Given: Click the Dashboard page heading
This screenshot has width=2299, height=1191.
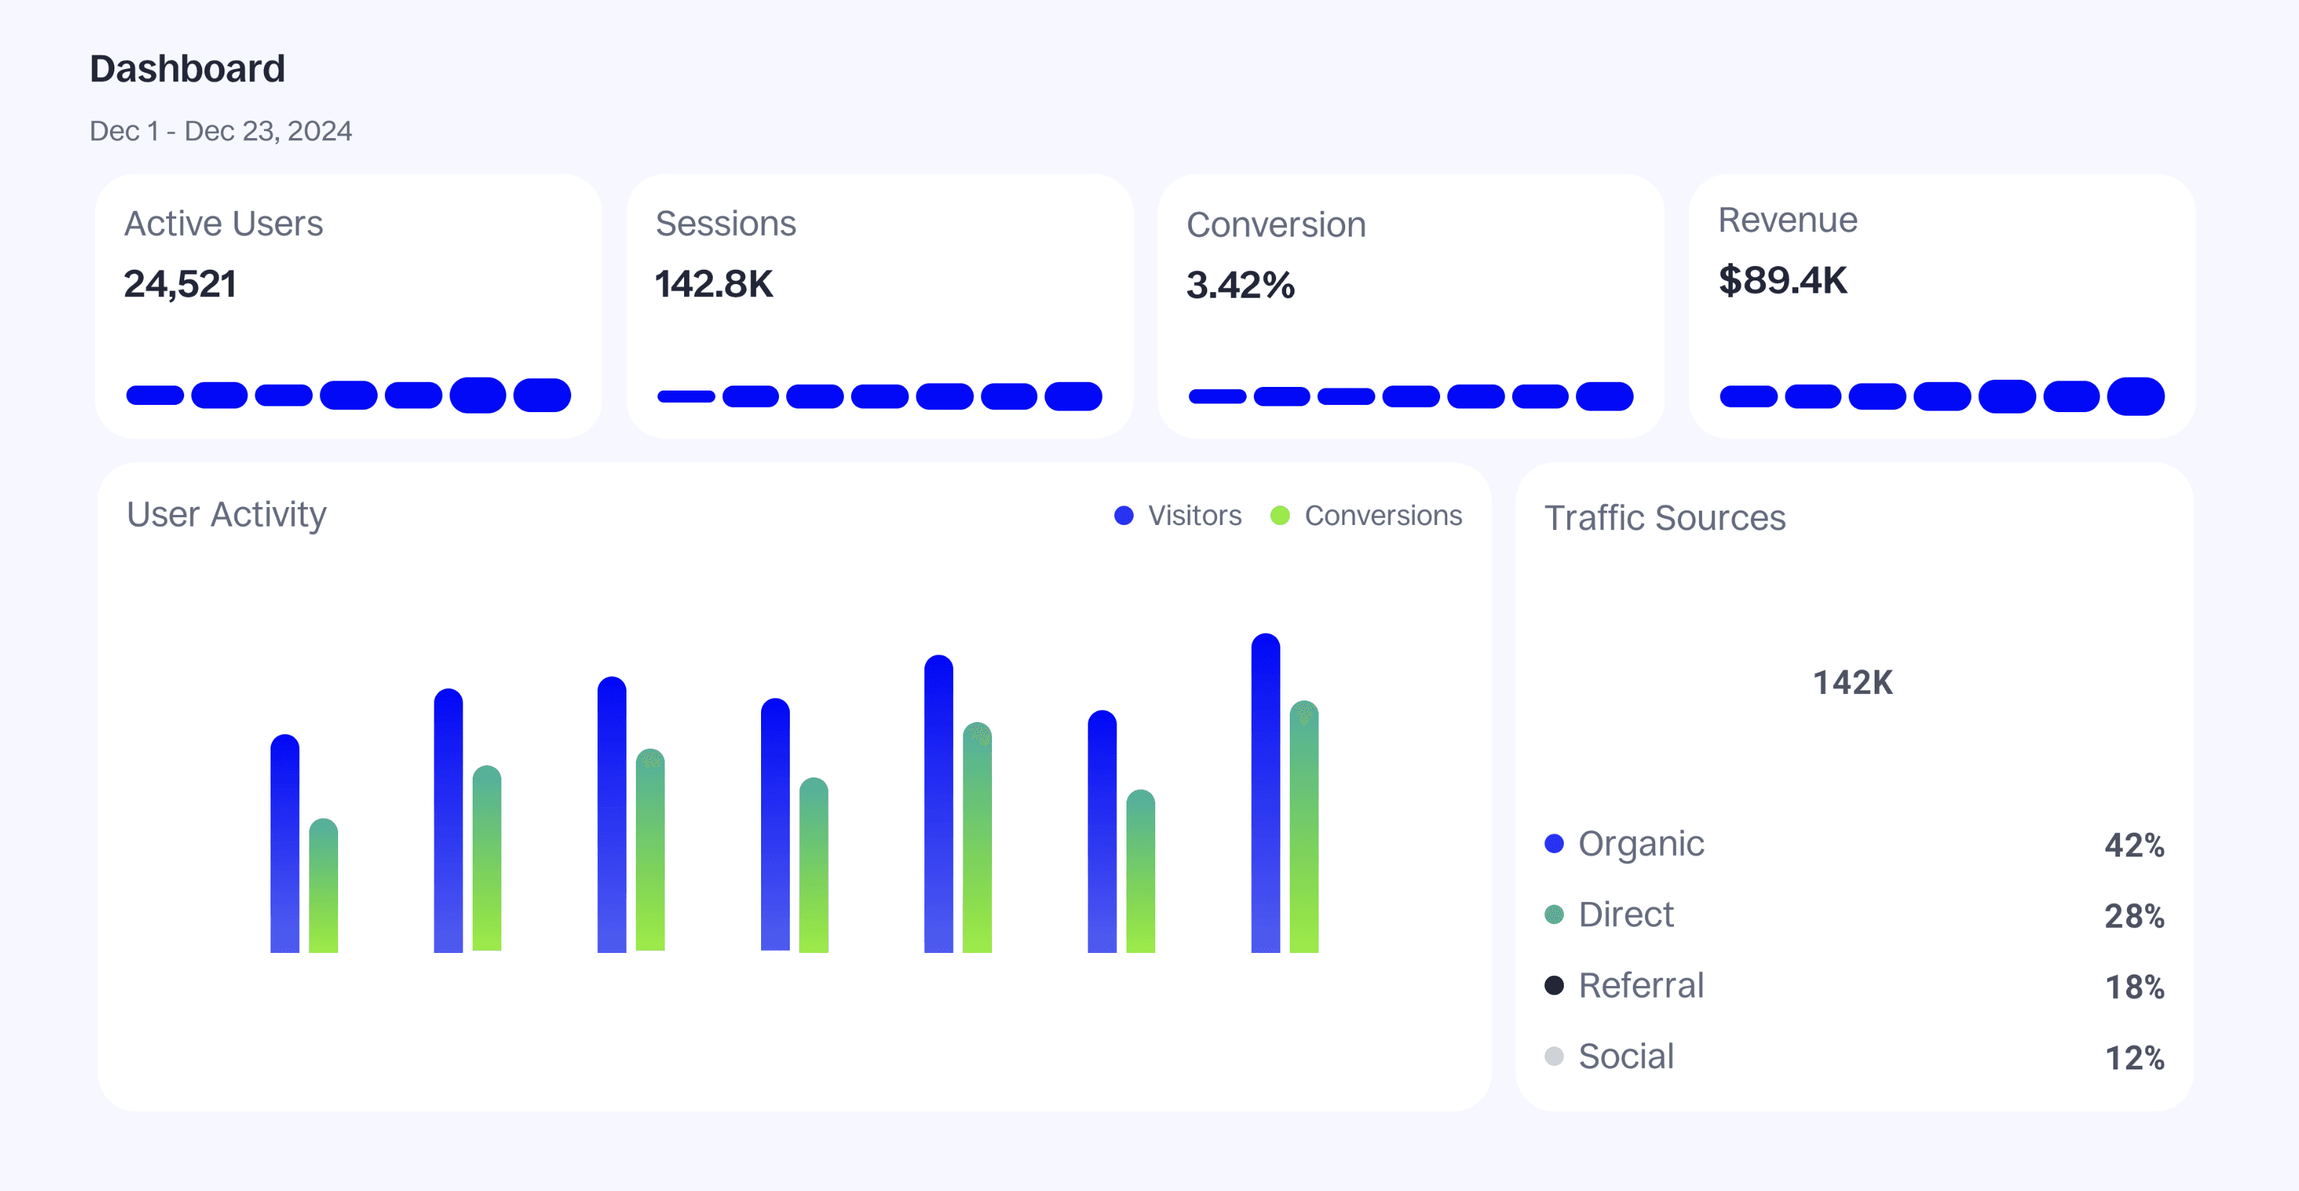Looking at the screenshot, I should pos(188,69).
